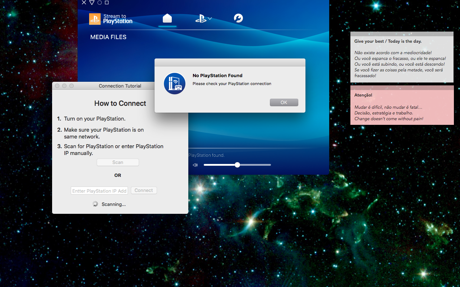The width and height of the screenshot is (460, 287).
Task: Click the cross symbol at window top
Action: click(84, 3)
